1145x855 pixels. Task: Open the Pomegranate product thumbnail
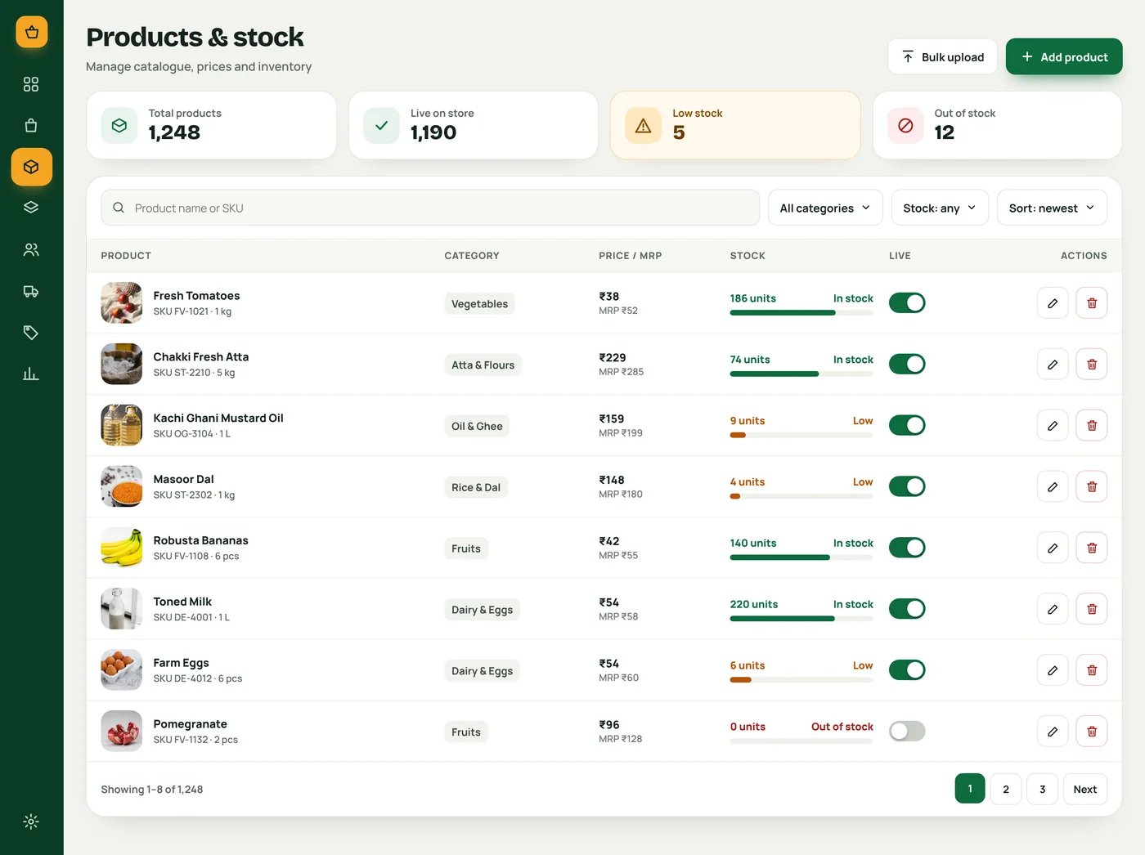coord(122,732)
